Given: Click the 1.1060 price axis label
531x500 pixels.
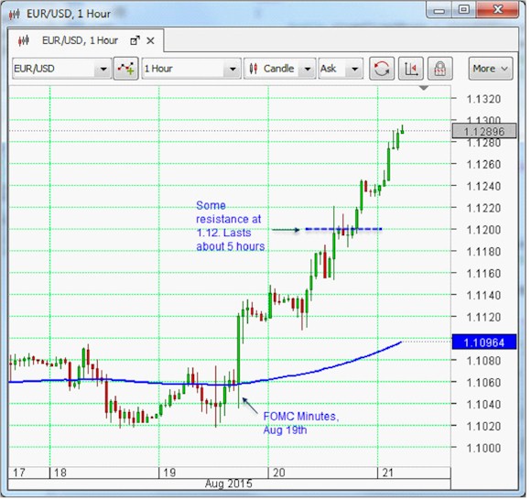Looking at the screenshot, I should [483, 383].
